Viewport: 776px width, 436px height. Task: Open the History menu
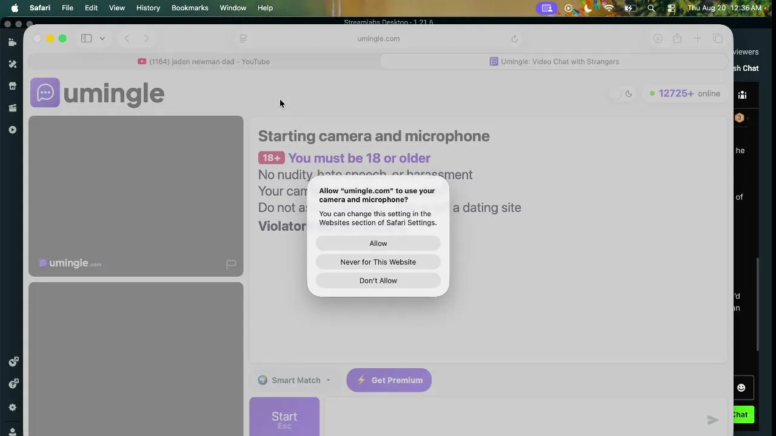point(148,8)
